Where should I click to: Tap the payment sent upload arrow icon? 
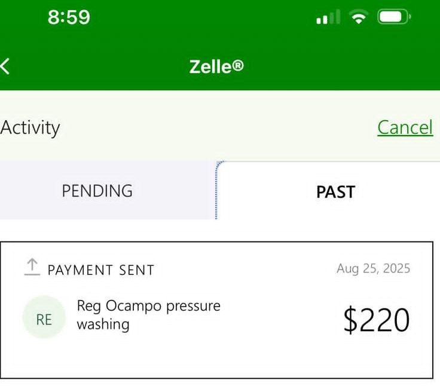(x=32, y=267)
